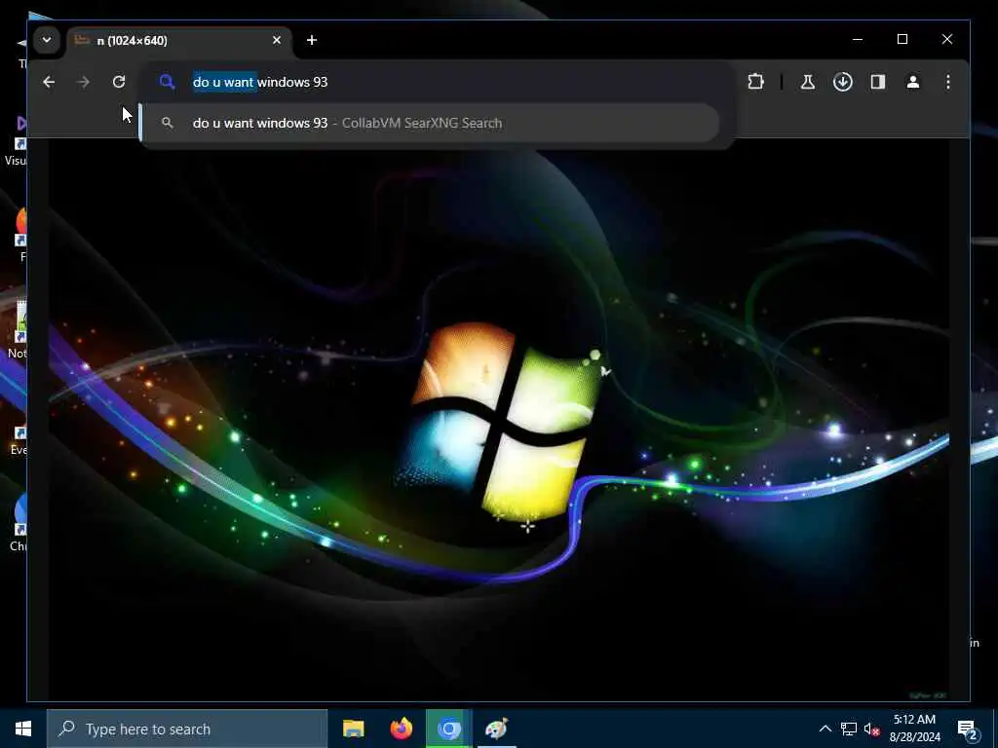Viewport: 998px width, 748px height.
Task: Open a new tab with plus button
Action: point(311,40)
